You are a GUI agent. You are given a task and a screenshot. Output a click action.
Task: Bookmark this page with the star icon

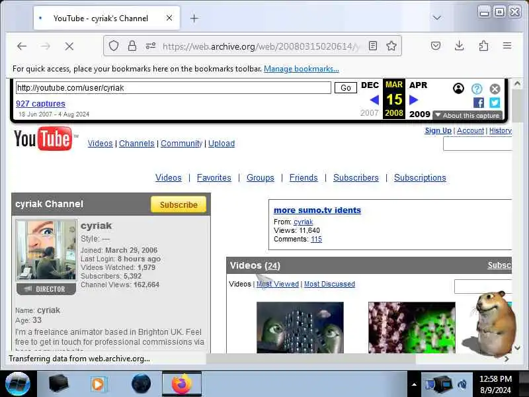point(391,46)
